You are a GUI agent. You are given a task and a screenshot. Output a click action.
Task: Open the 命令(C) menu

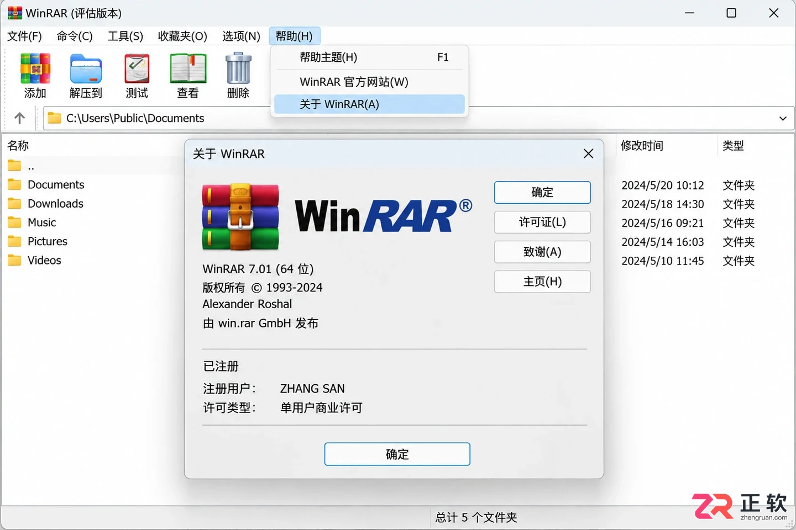point(75,36)
